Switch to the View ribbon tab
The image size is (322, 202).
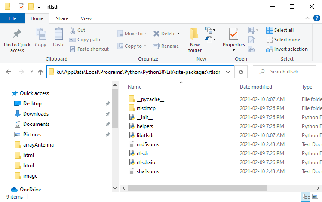(86, 18)
